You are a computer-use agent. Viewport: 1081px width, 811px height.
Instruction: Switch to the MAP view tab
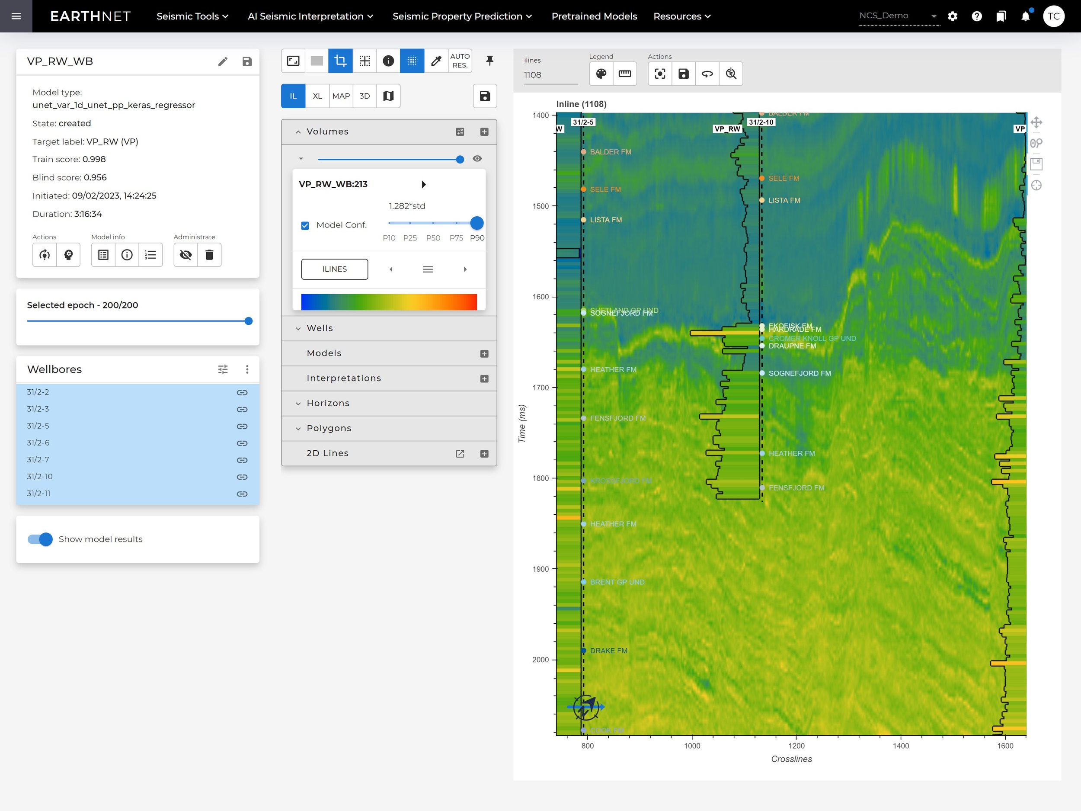(x=341, y=96)
